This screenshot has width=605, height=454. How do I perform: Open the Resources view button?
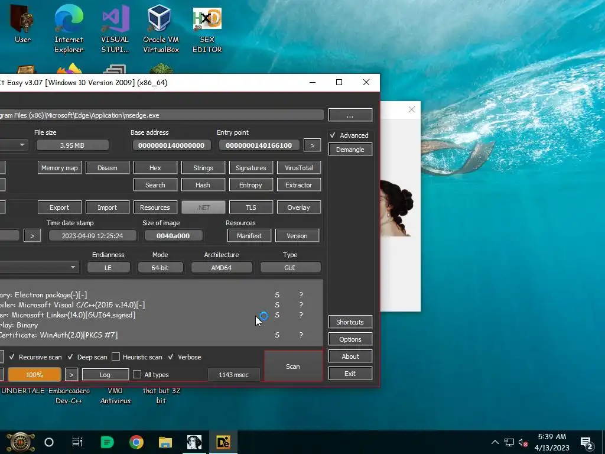coord(155,207)
